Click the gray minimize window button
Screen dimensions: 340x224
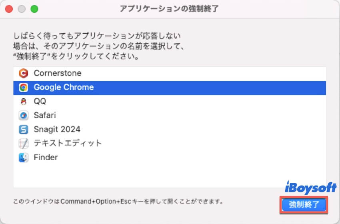pyautogui.click(x=22, y=9)
